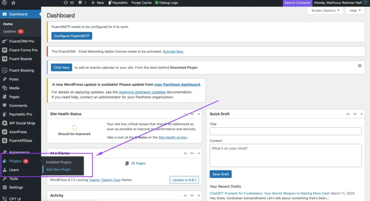
Task: Open the updates icon showing 32
Action: tap(68, 3)
